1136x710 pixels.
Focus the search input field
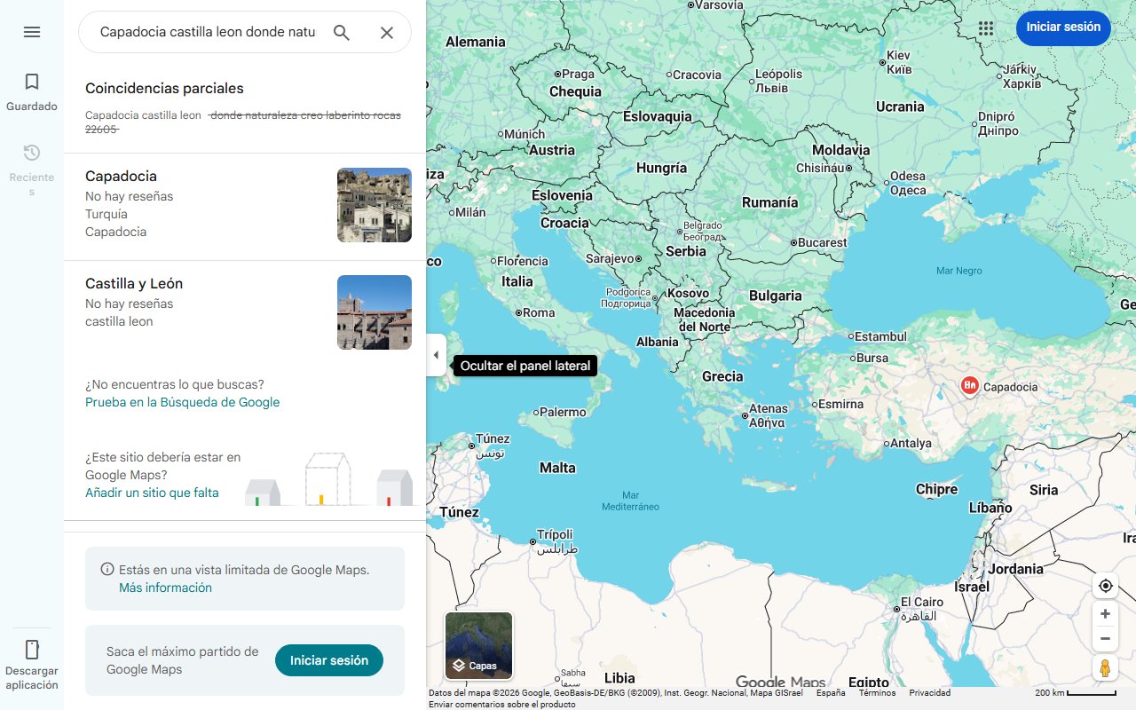(207, 33)
